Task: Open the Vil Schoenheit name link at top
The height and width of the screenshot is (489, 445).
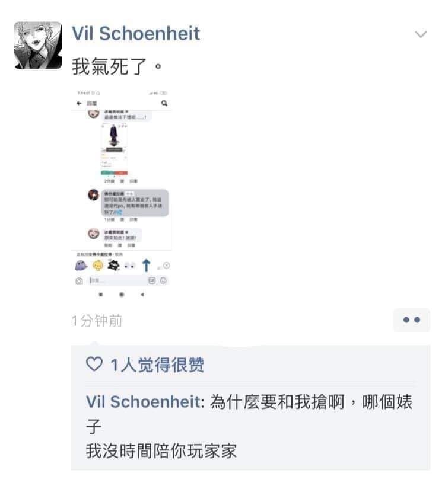Action: pos(136,33)
